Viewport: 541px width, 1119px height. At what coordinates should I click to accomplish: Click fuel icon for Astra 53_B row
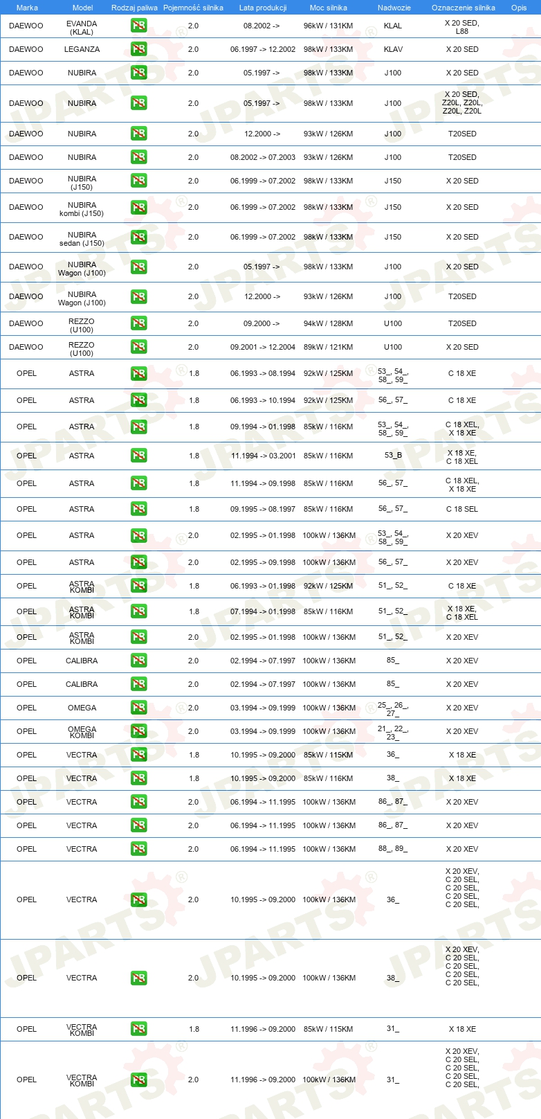coord(138,456)
